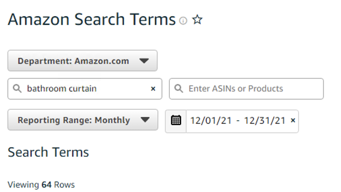341x192 pixels.
Task: Click the arrow on the Reporting Range dropdown
Action: pos(145,120)
